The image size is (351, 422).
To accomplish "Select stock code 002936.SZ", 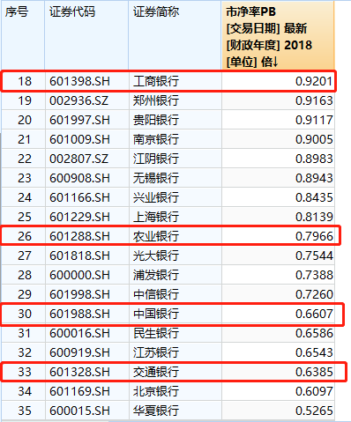I will [79, 100].
